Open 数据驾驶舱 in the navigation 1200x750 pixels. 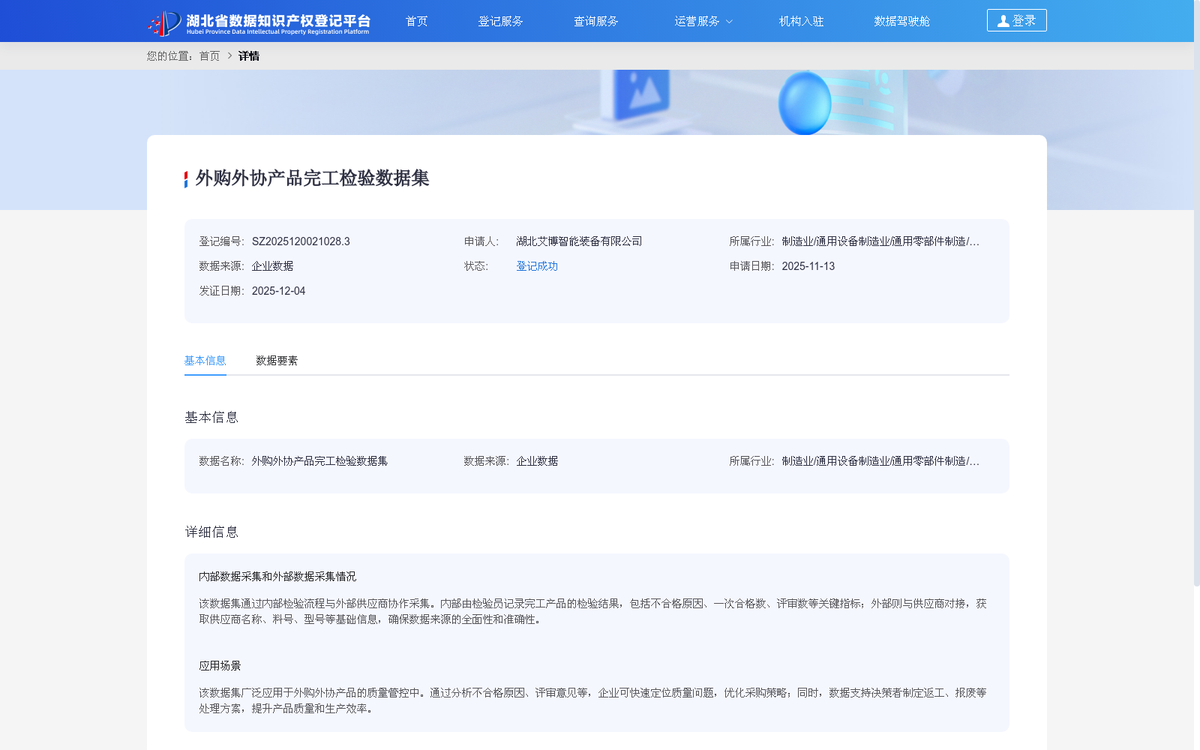pyautogui.click(x=902, y=21)
